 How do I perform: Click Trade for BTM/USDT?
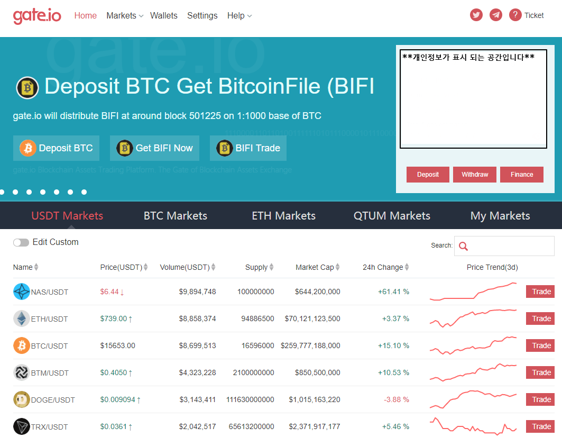(540, 372)
